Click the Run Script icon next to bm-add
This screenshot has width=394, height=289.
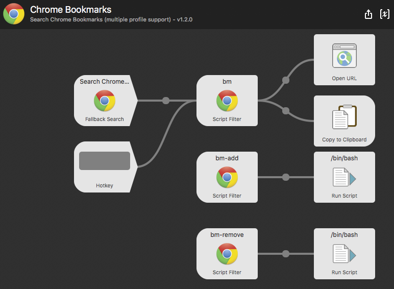click(344, 178)
